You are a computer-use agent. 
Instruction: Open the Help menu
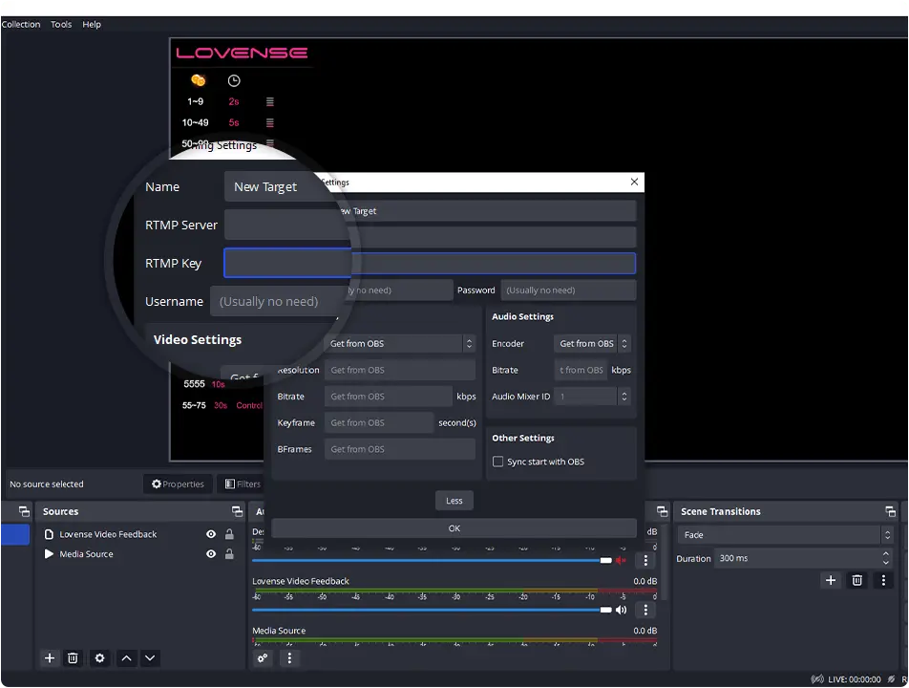point(92,24)
